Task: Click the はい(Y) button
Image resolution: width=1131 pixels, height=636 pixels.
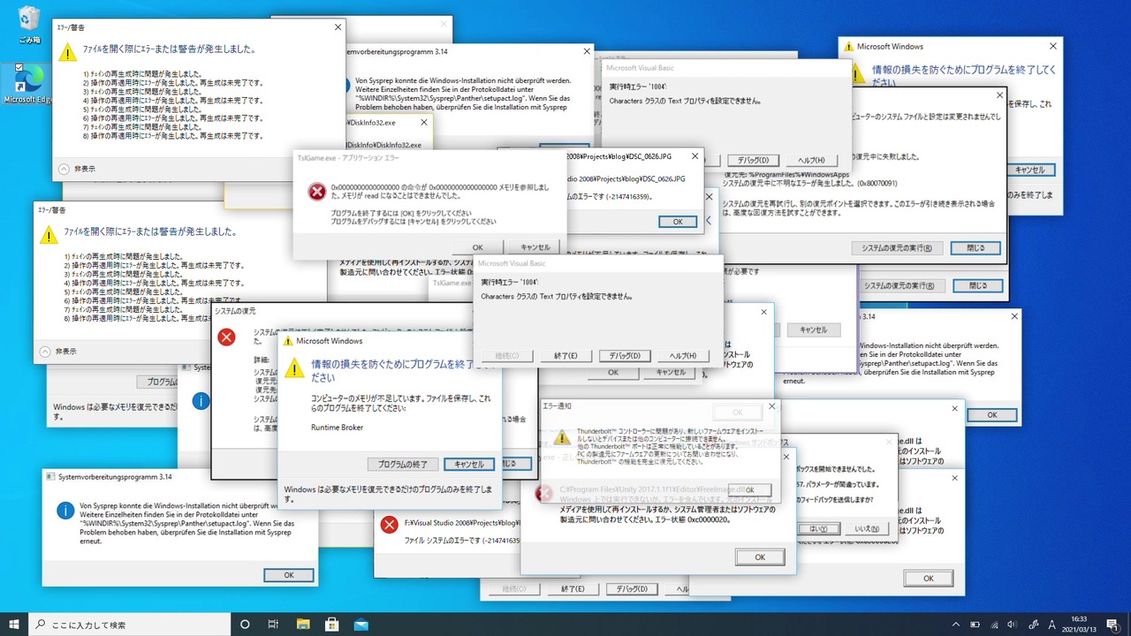Action: click(818, 528)
